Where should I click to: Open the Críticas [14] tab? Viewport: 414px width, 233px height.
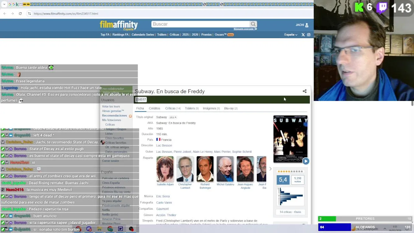(x=173, y=108)
